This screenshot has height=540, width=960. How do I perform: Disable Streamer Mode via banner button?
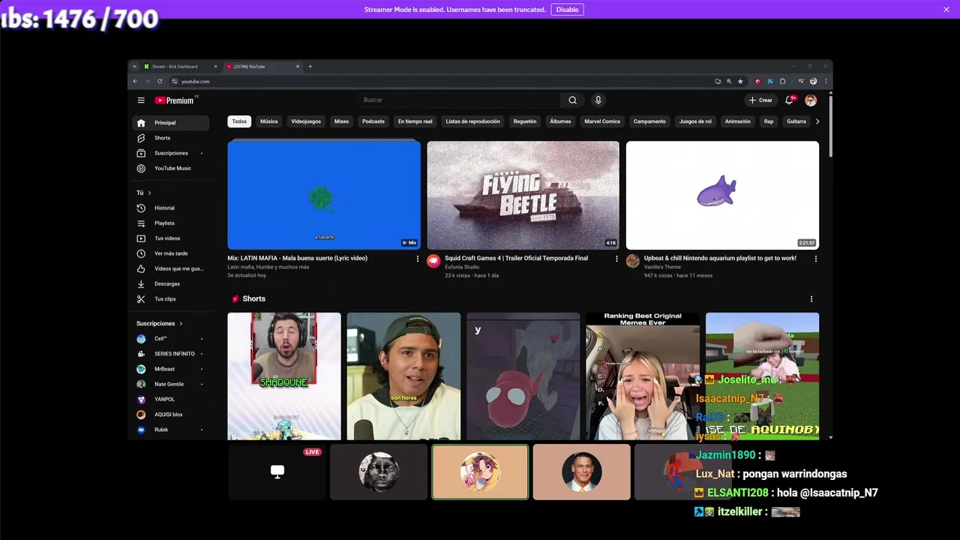tap(567, 10)
